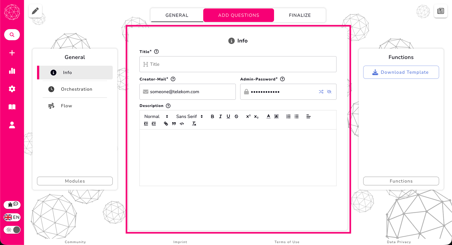Open the Normal heading size dropdown
The image size is (452, 245).
(x=156, y=116)
